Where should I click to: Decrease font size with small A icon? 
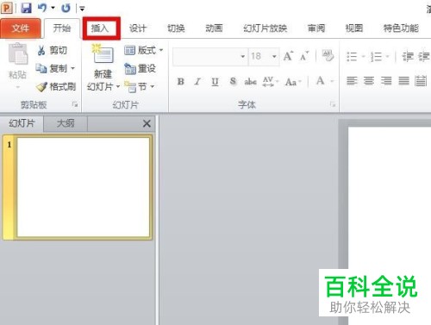click(x=304, y=56)
